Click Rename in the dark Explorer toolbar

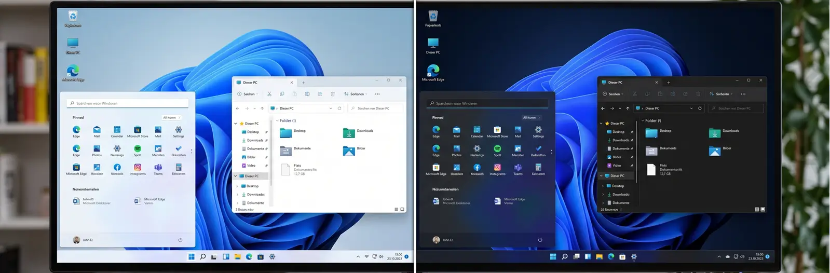point(673,94)
